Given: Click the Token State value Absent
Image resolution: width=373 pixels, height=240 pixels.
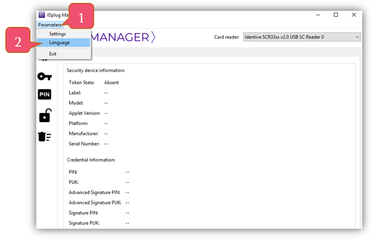Looking at the screenshot, I should (x=111, y=82).
